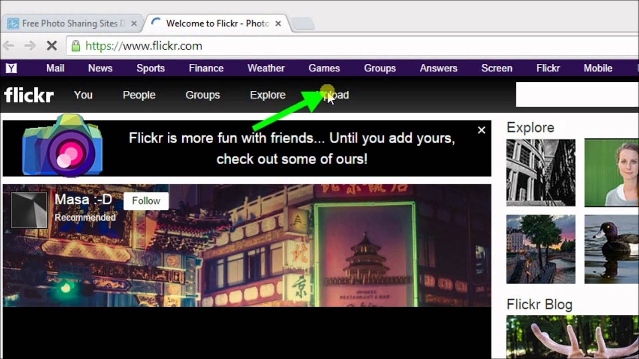
Task: Open the You menu in Flickr navigation
Action: point(83,95)
